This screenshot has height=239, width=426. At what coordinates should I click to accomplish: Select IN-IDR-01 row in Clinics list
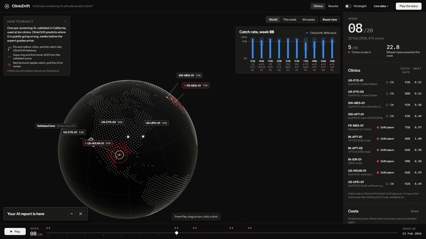pyautogui.click(x=384, y=161)
